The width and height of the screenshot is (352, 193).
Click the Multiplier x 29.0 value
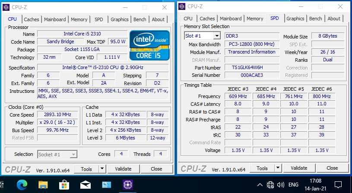click(57, 122)
